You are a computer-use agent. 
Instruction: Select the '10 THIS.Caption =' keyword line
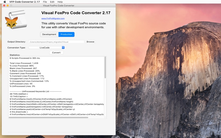[x=19, y=96]
